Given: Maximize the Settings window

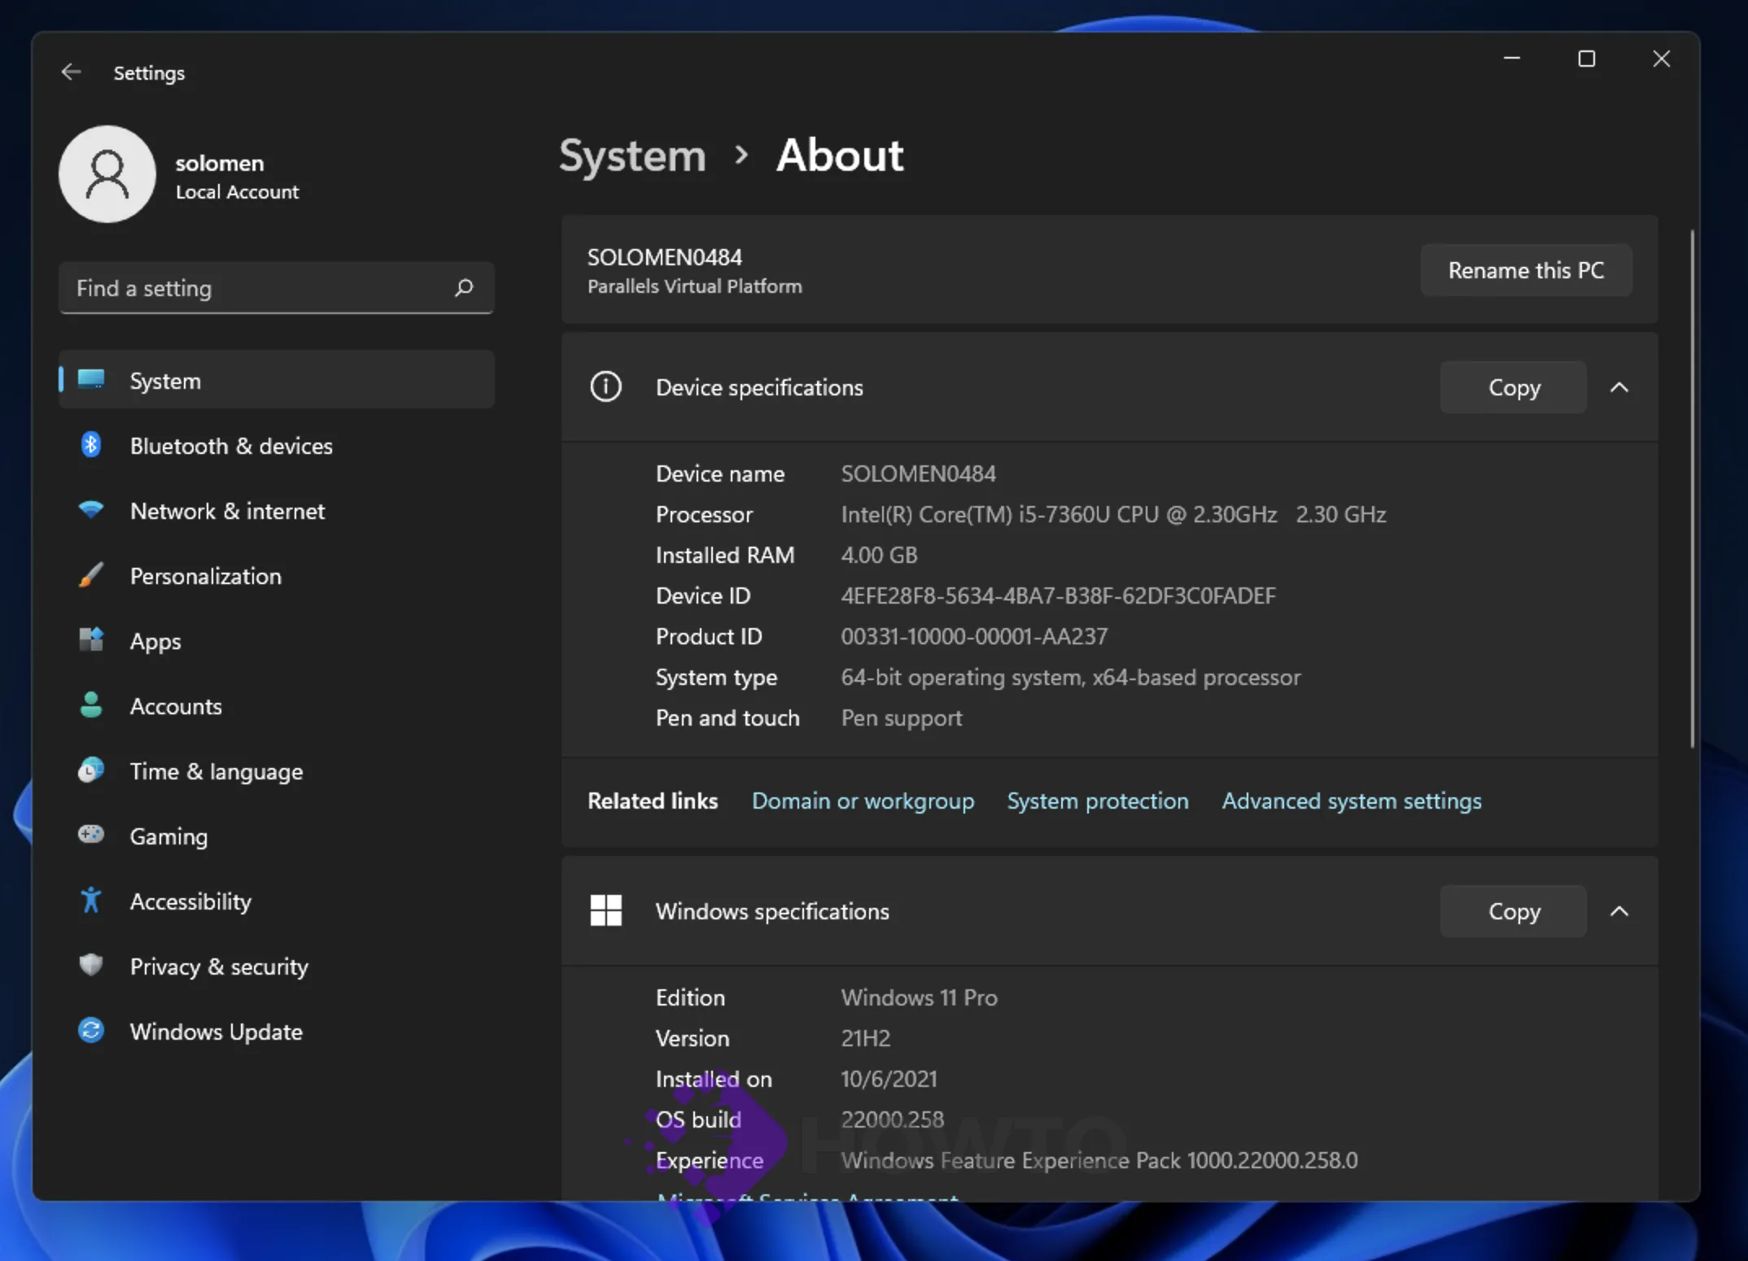Looking at the screenshot, I should (1586, 59).
